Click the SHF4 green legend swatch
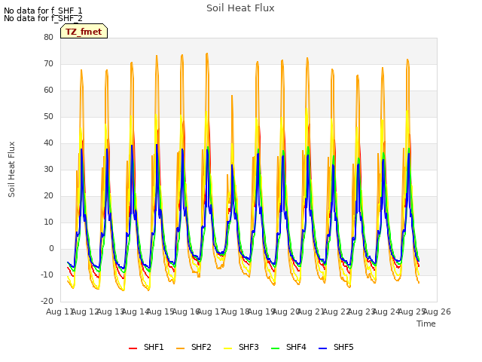This screenshot has height=362, width=482. pos(276,348)
